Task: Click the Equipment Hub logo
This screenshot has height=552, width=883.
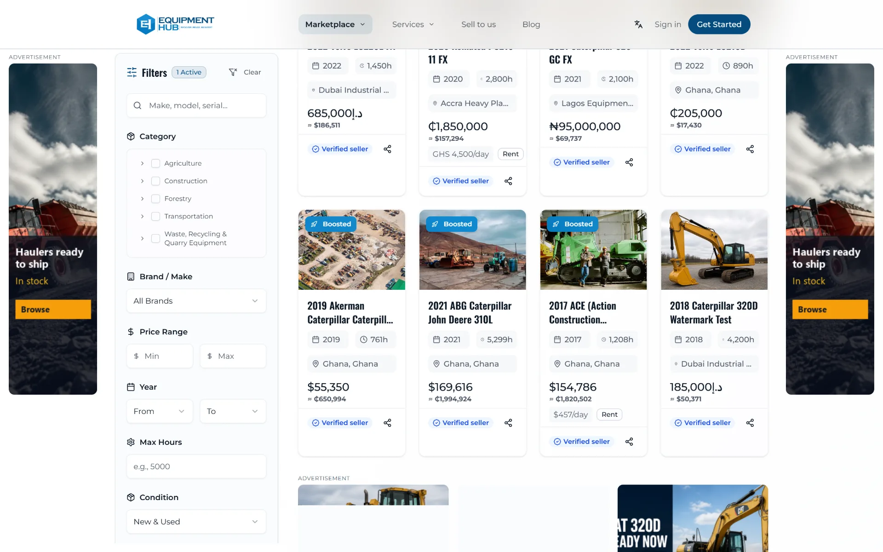Action: [175, 24]
